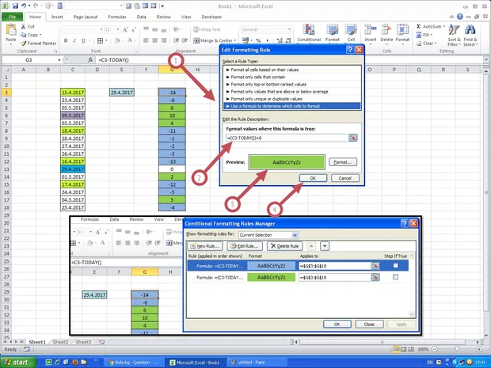Viewport: 491px width, 368px height.
Task: Open Sort & Filter in the Editing group
Action: [x=454, y=30]
